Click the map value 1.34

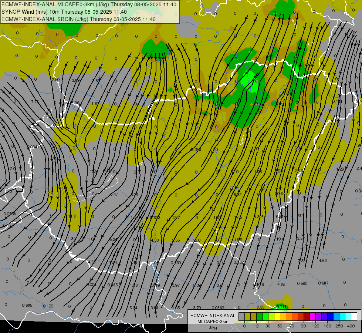(72, 239)
